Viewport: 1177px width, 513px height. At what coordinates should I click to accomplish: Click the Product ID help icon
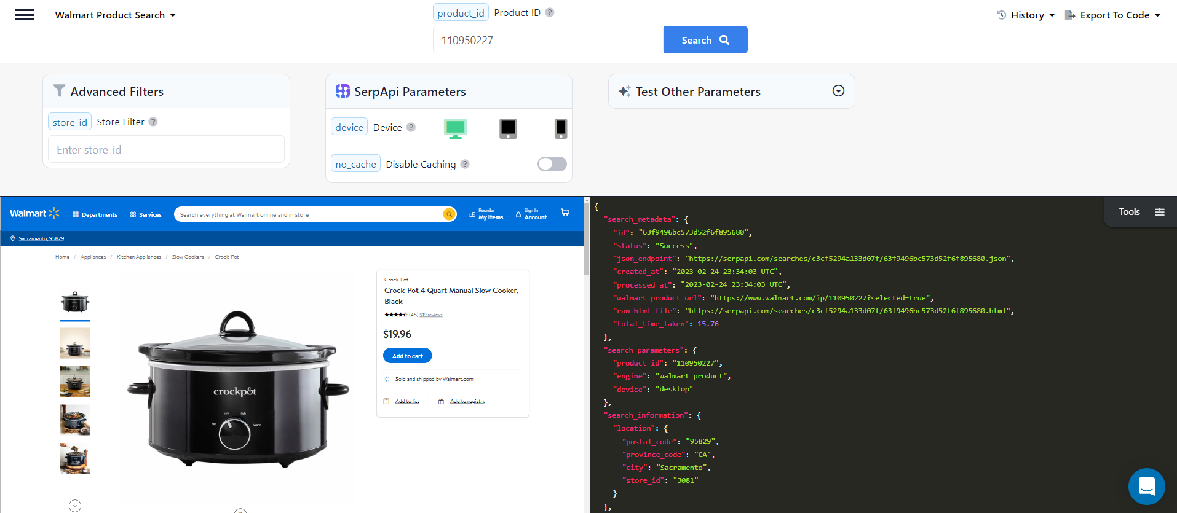click(550, 12)
